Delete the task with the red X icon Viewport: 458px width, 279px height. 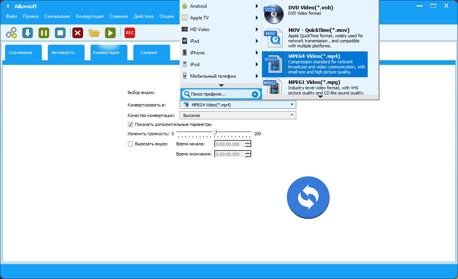(78, 33)
